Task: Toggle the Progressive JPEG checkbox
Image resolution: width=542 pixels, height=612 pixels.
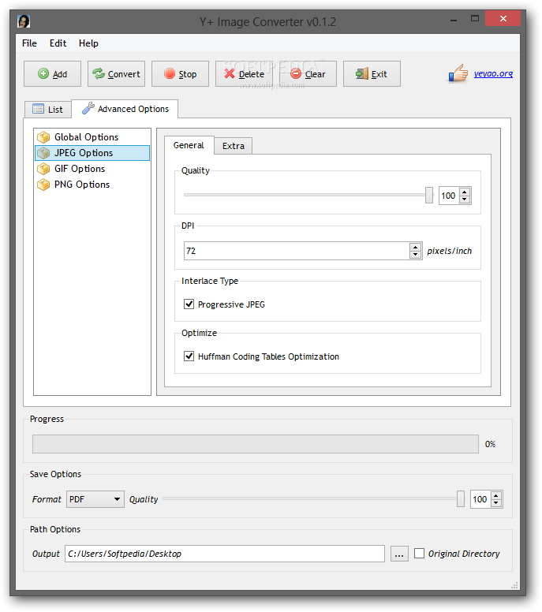Action: (189, 304)
